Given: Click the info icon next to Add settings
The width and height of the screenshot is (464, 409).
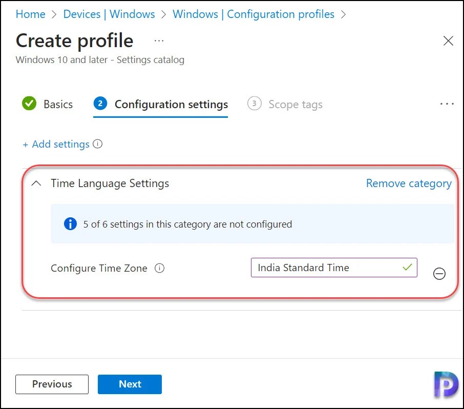Looking at the screenshot, I should tap(98, 144).
